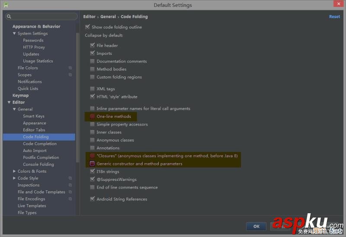346x237 pixels.
Task: Open Auto Import page
Action: click(35, 151)
